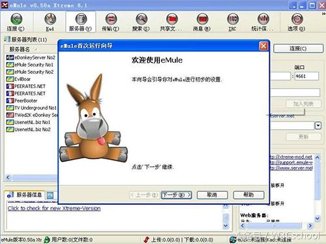Click up arrow of My Info scrollbar
The image size is (326, 244).
click(x=318, y=157)
